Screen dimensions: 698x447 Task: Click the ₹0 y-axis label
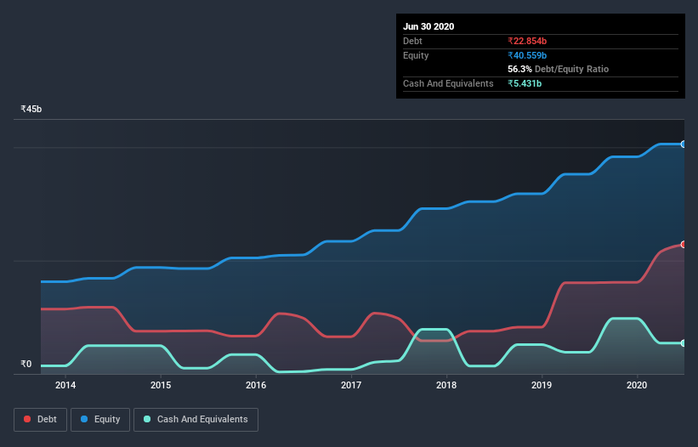click(26, 364)
